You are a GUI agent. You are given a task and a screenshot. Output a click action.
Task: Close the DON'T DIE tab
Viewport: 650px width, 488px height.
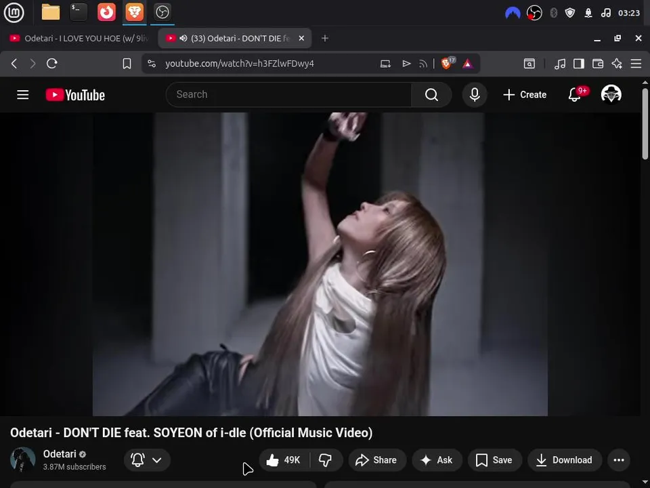pos(301,38)
